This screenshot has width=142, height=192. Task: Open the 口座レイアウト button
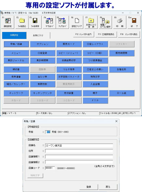[95, 44]
